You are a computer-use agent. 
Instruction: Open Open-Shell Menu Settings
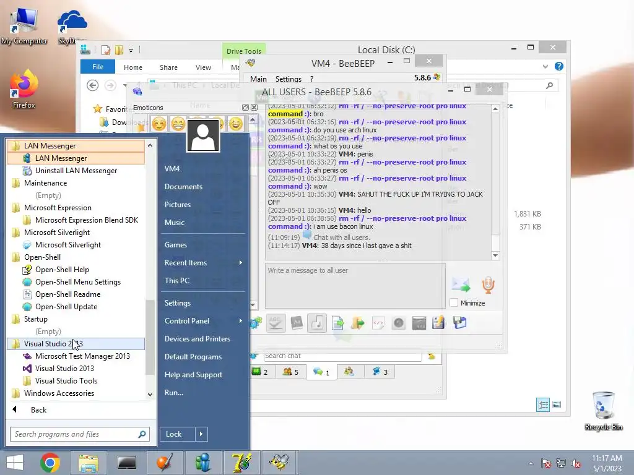76,282
